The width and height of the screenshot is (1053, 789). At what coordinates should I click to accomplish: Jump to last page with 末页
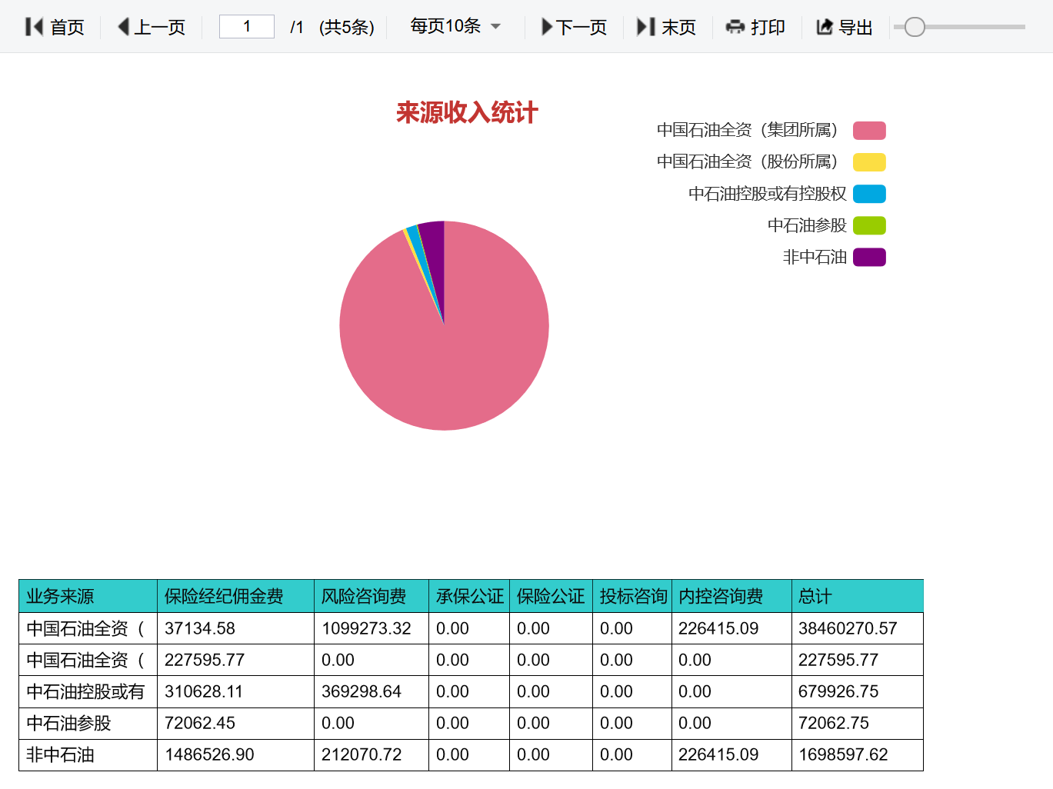666,27
